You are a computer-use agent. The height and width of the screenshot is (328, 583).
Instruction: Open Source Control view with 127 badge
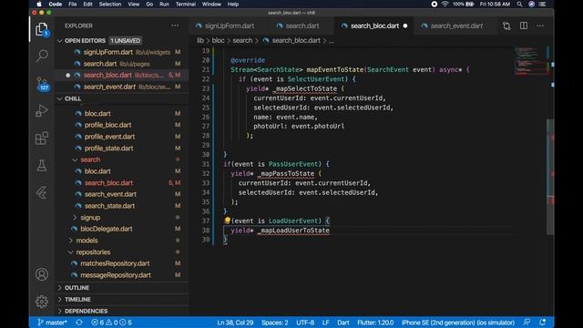point(43,84)
